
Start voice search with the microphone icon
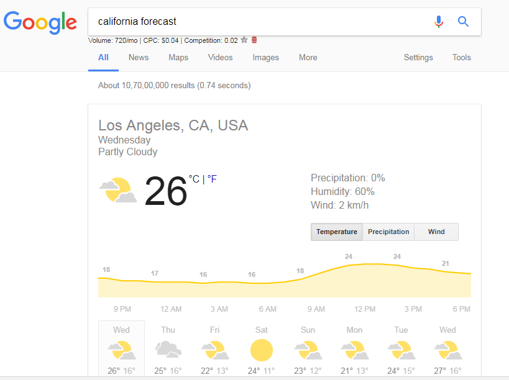[x=439, y=22]
